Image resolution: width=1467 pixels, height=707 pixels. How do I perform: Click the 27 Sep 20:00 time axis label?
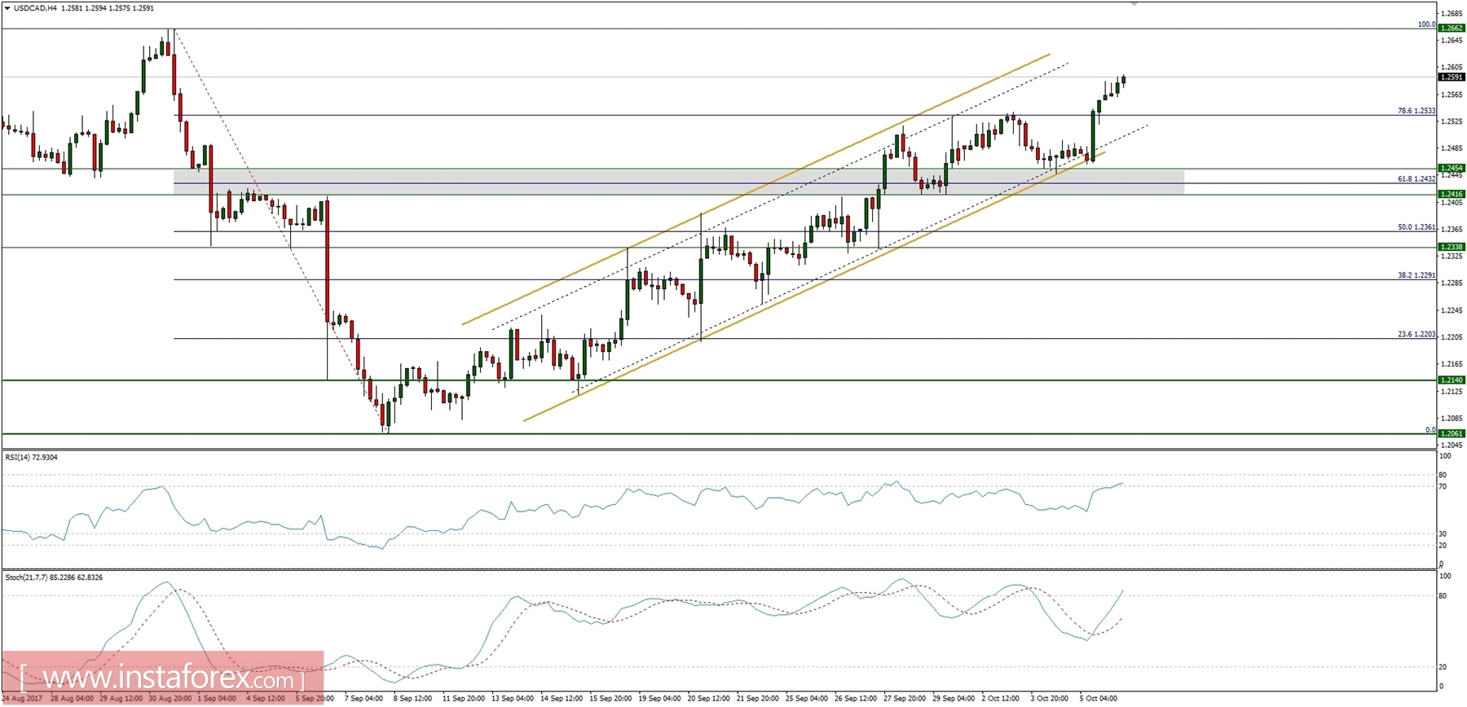coord(905,699)
